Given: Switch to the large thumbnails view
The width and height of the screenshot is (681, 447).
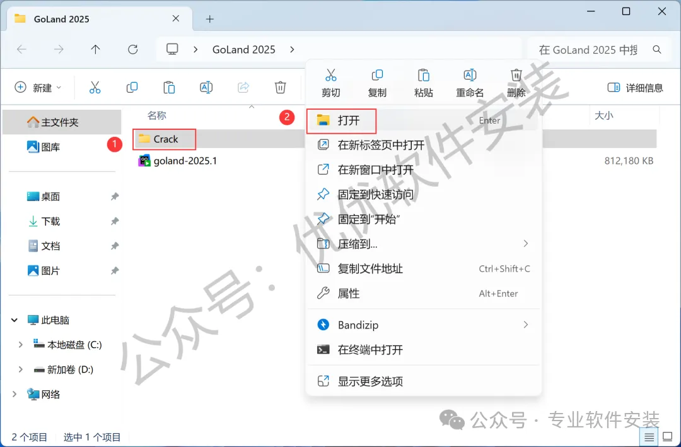Looking at the screenshot, I should [667, 436].
